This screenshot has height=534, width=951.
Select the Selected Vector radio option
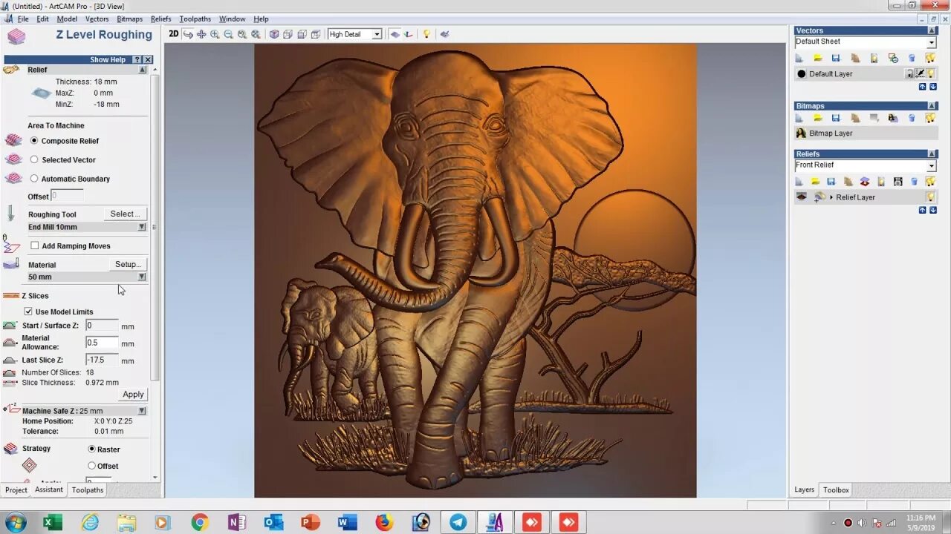click(34, 159)
